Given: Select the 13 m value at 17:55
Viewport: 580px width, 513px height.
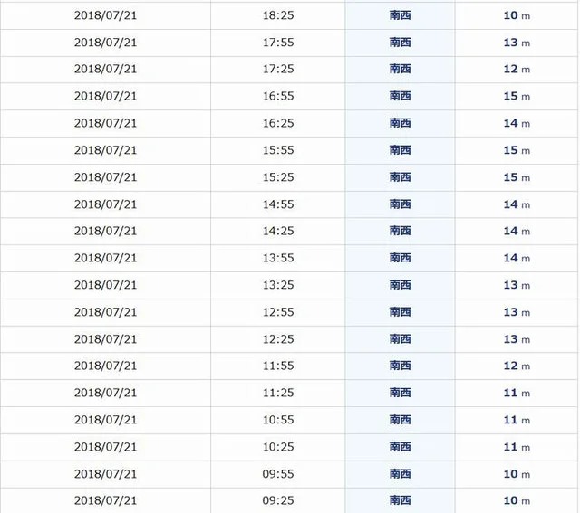Looking at the screenshot, I should pyautogui.click(x=517, y=43).
